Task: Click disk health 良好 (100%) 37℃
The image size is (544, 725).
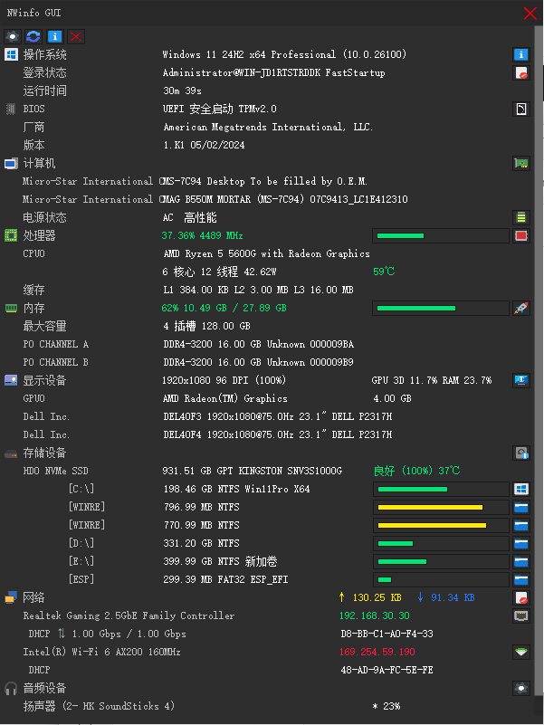Action: click(416, 471)
